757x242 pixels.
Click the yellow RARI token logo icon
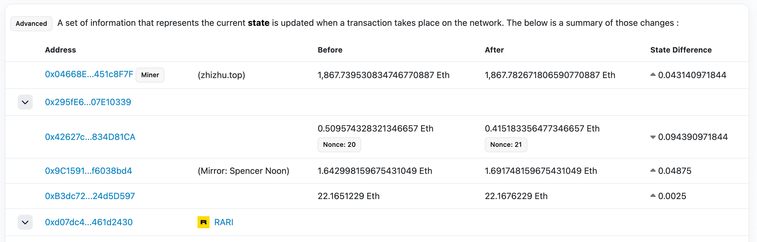[x=203, y=222]
